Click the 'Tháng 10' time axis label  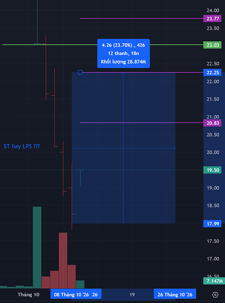[28, 295]
